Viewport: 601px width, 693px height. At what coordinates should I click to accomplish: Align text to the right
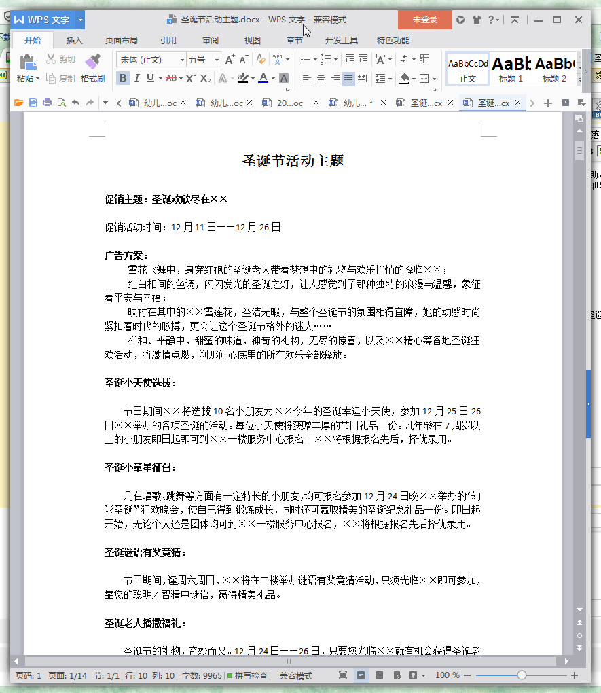(335, 79)
